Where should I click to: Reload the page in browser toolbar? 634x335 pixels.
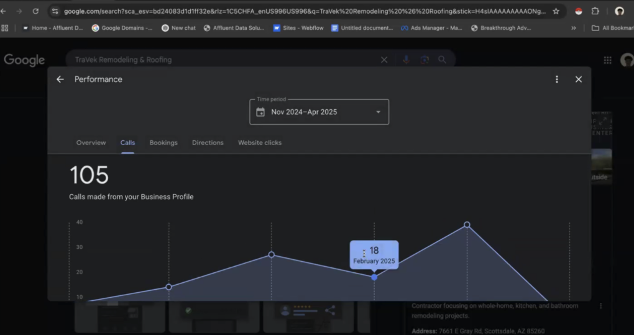point(35,11)
